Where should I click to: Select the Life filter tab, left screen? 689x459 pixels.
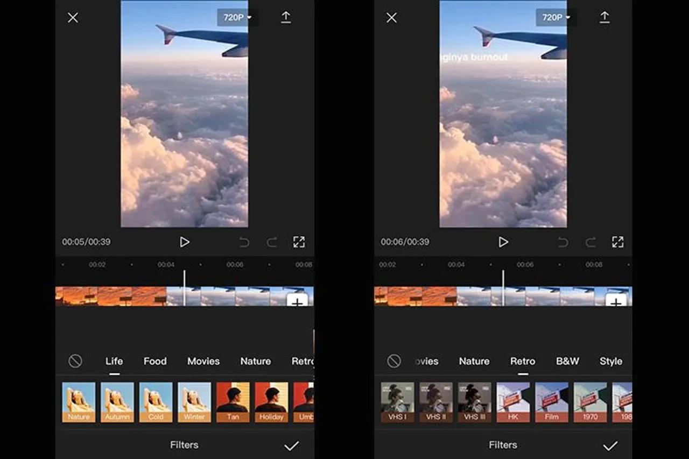(x=114, y=361)
